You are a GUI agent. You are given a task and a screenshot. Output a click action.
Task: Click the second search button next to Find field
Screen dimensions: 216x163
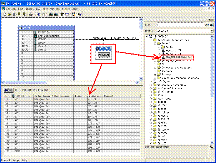tap(211, 25)
